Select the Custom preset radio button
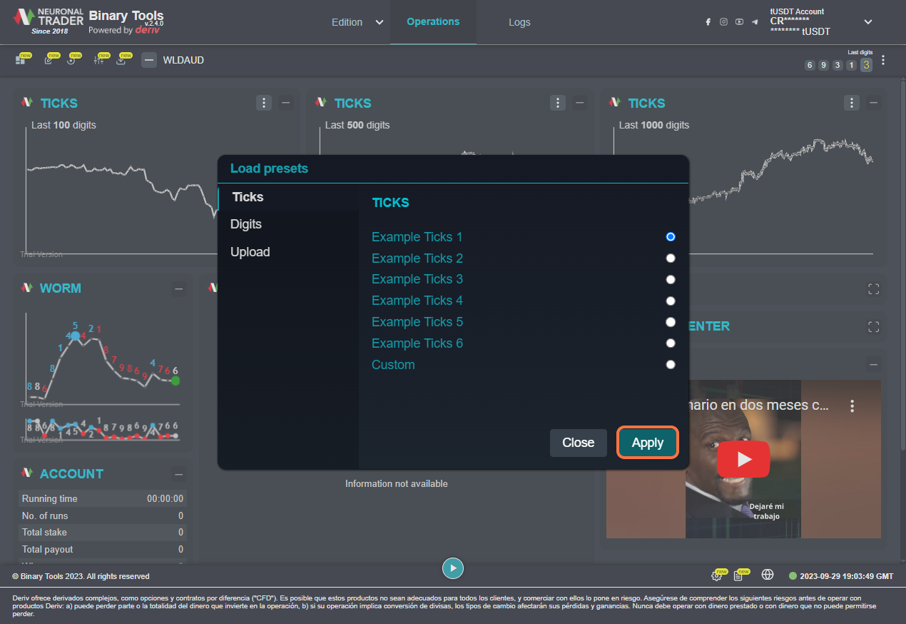Viewport: 906px width, 624px height. (x=670, y=364)
